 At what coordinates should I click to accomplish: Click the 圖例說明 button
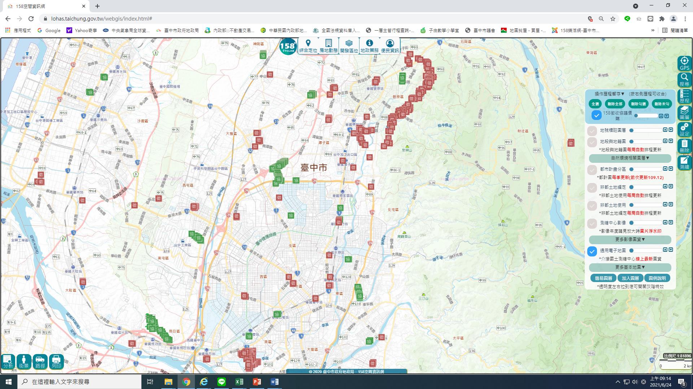click(657, 278)
